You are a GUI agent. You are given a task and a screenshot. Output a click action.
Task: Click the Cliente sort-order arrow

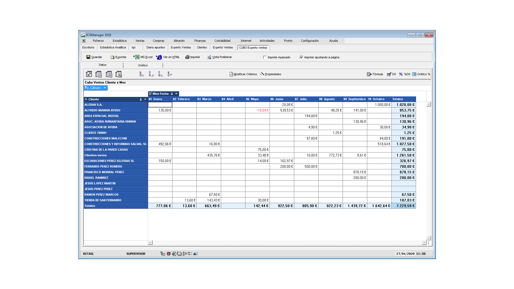pyautogui.click(x=141, y=99)
